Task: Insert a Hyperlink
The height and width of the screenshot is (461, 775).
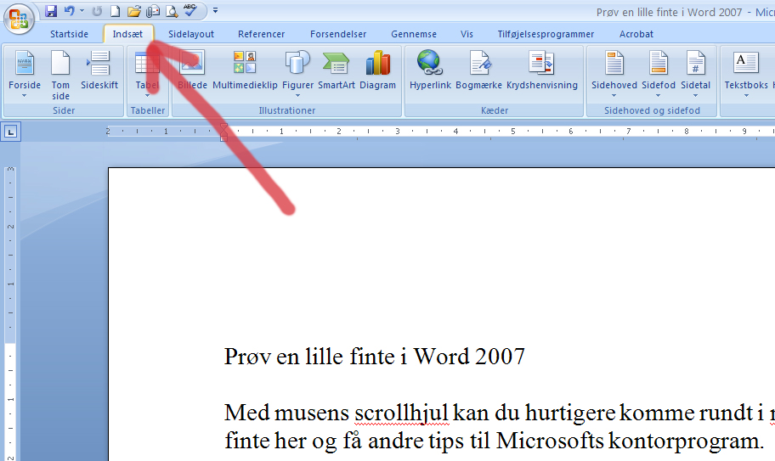Action: coord(430,70)
